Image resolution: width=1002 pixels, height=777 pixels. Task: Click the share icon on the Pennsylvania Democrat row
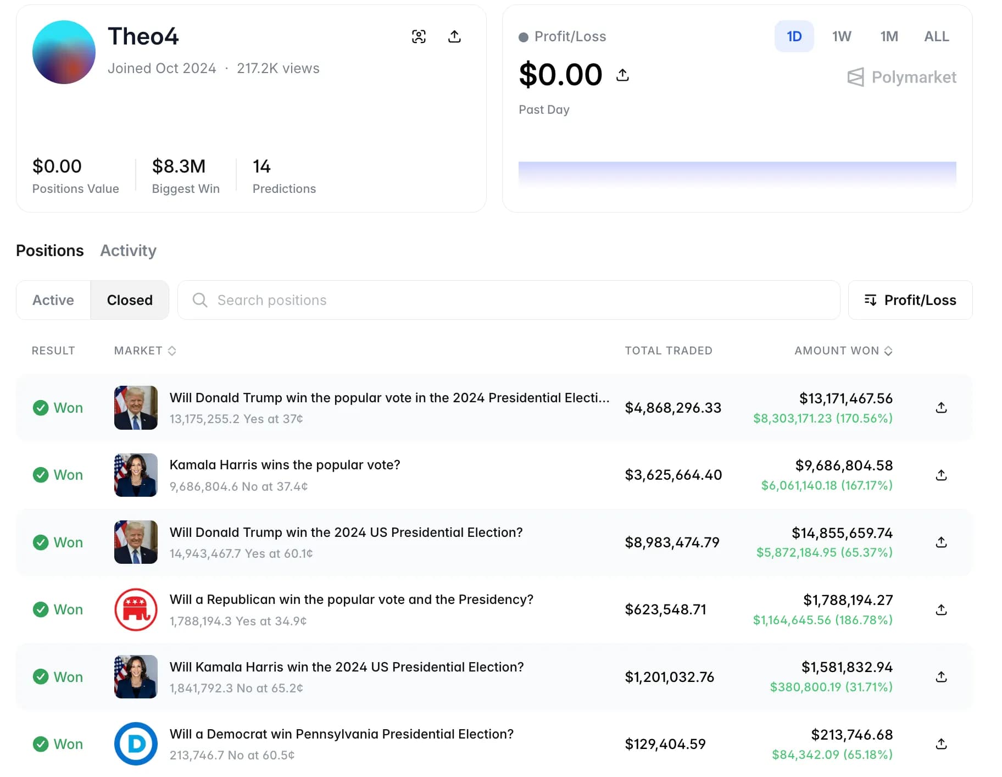click(942, 744)
